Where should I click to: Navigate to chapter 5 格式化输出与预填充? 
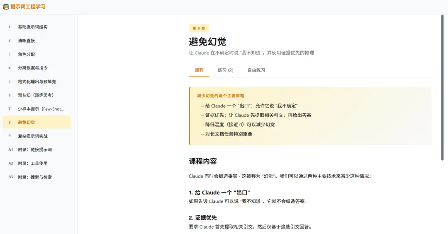point(37,82)
